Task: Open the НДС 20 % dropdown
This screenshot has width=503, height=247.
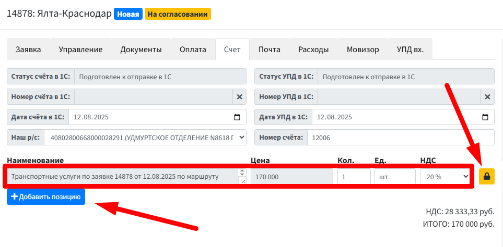Action: [444, 177]
